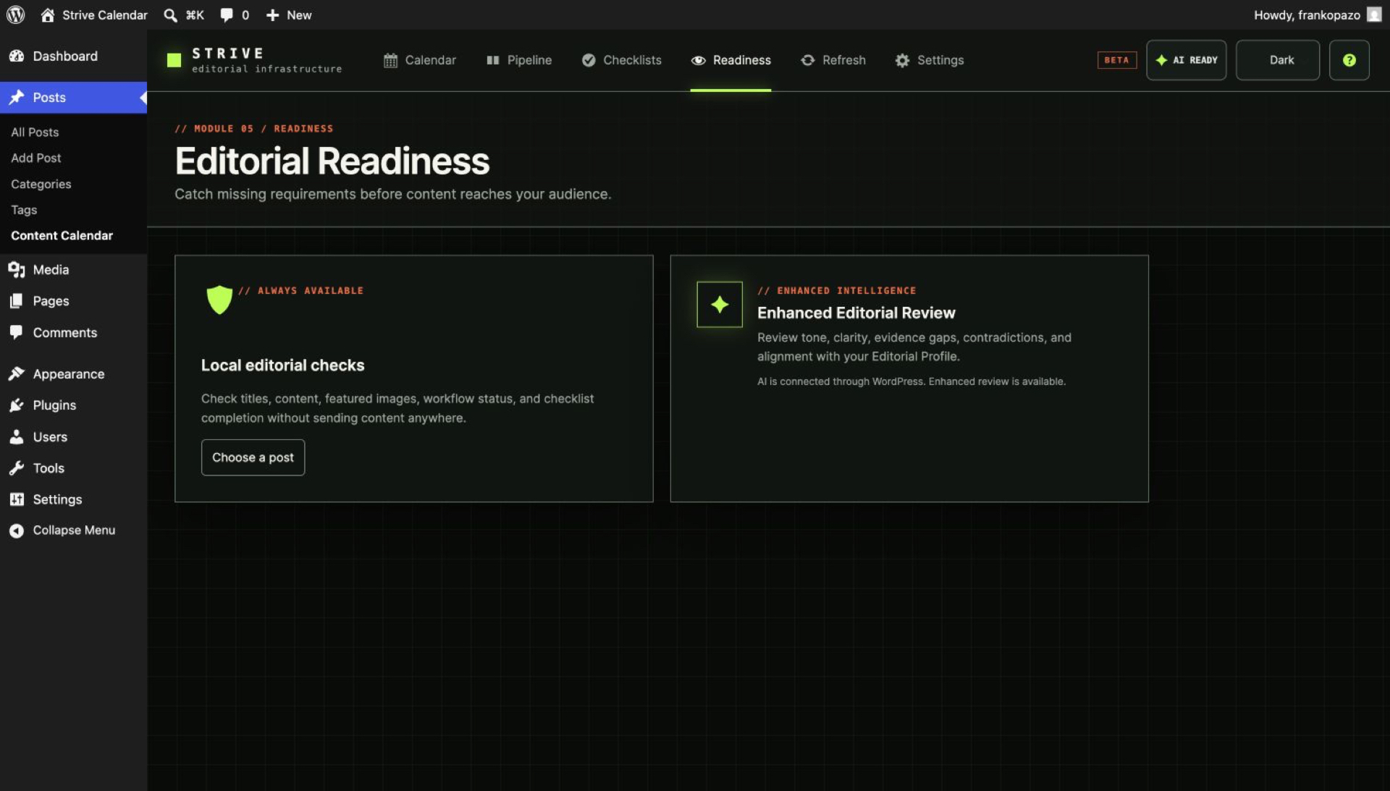Click the Calendar grid icon in Strive nav
The height and width of the screenshot is (791, 1390).
tap(390, 60)
